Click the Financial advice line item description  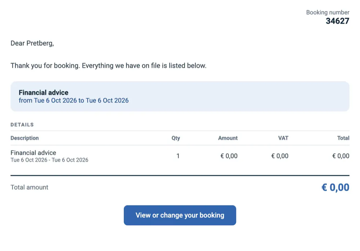[33, 153]
